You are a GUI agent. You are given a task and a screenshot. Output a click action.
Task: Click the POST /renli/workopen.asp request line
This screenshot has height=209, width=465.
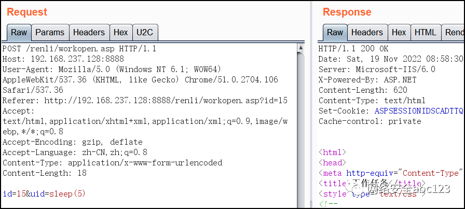click(x=79, y=49)
